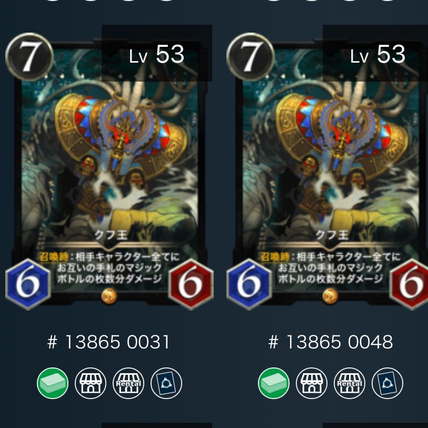Click red health hexagon 6 on left card
Viewport: 428px width, 428px height.
191,284
